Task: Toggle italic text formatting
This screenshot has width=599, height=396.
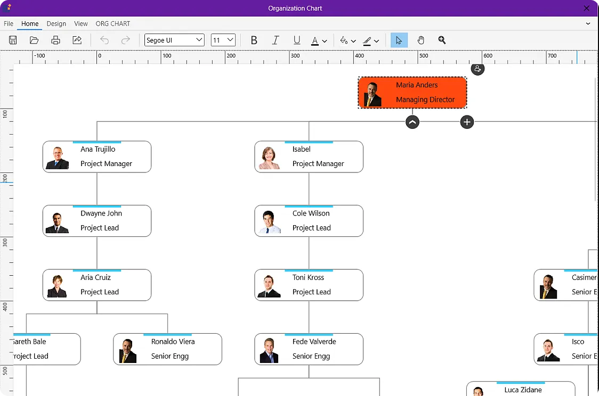Action: 275,40
